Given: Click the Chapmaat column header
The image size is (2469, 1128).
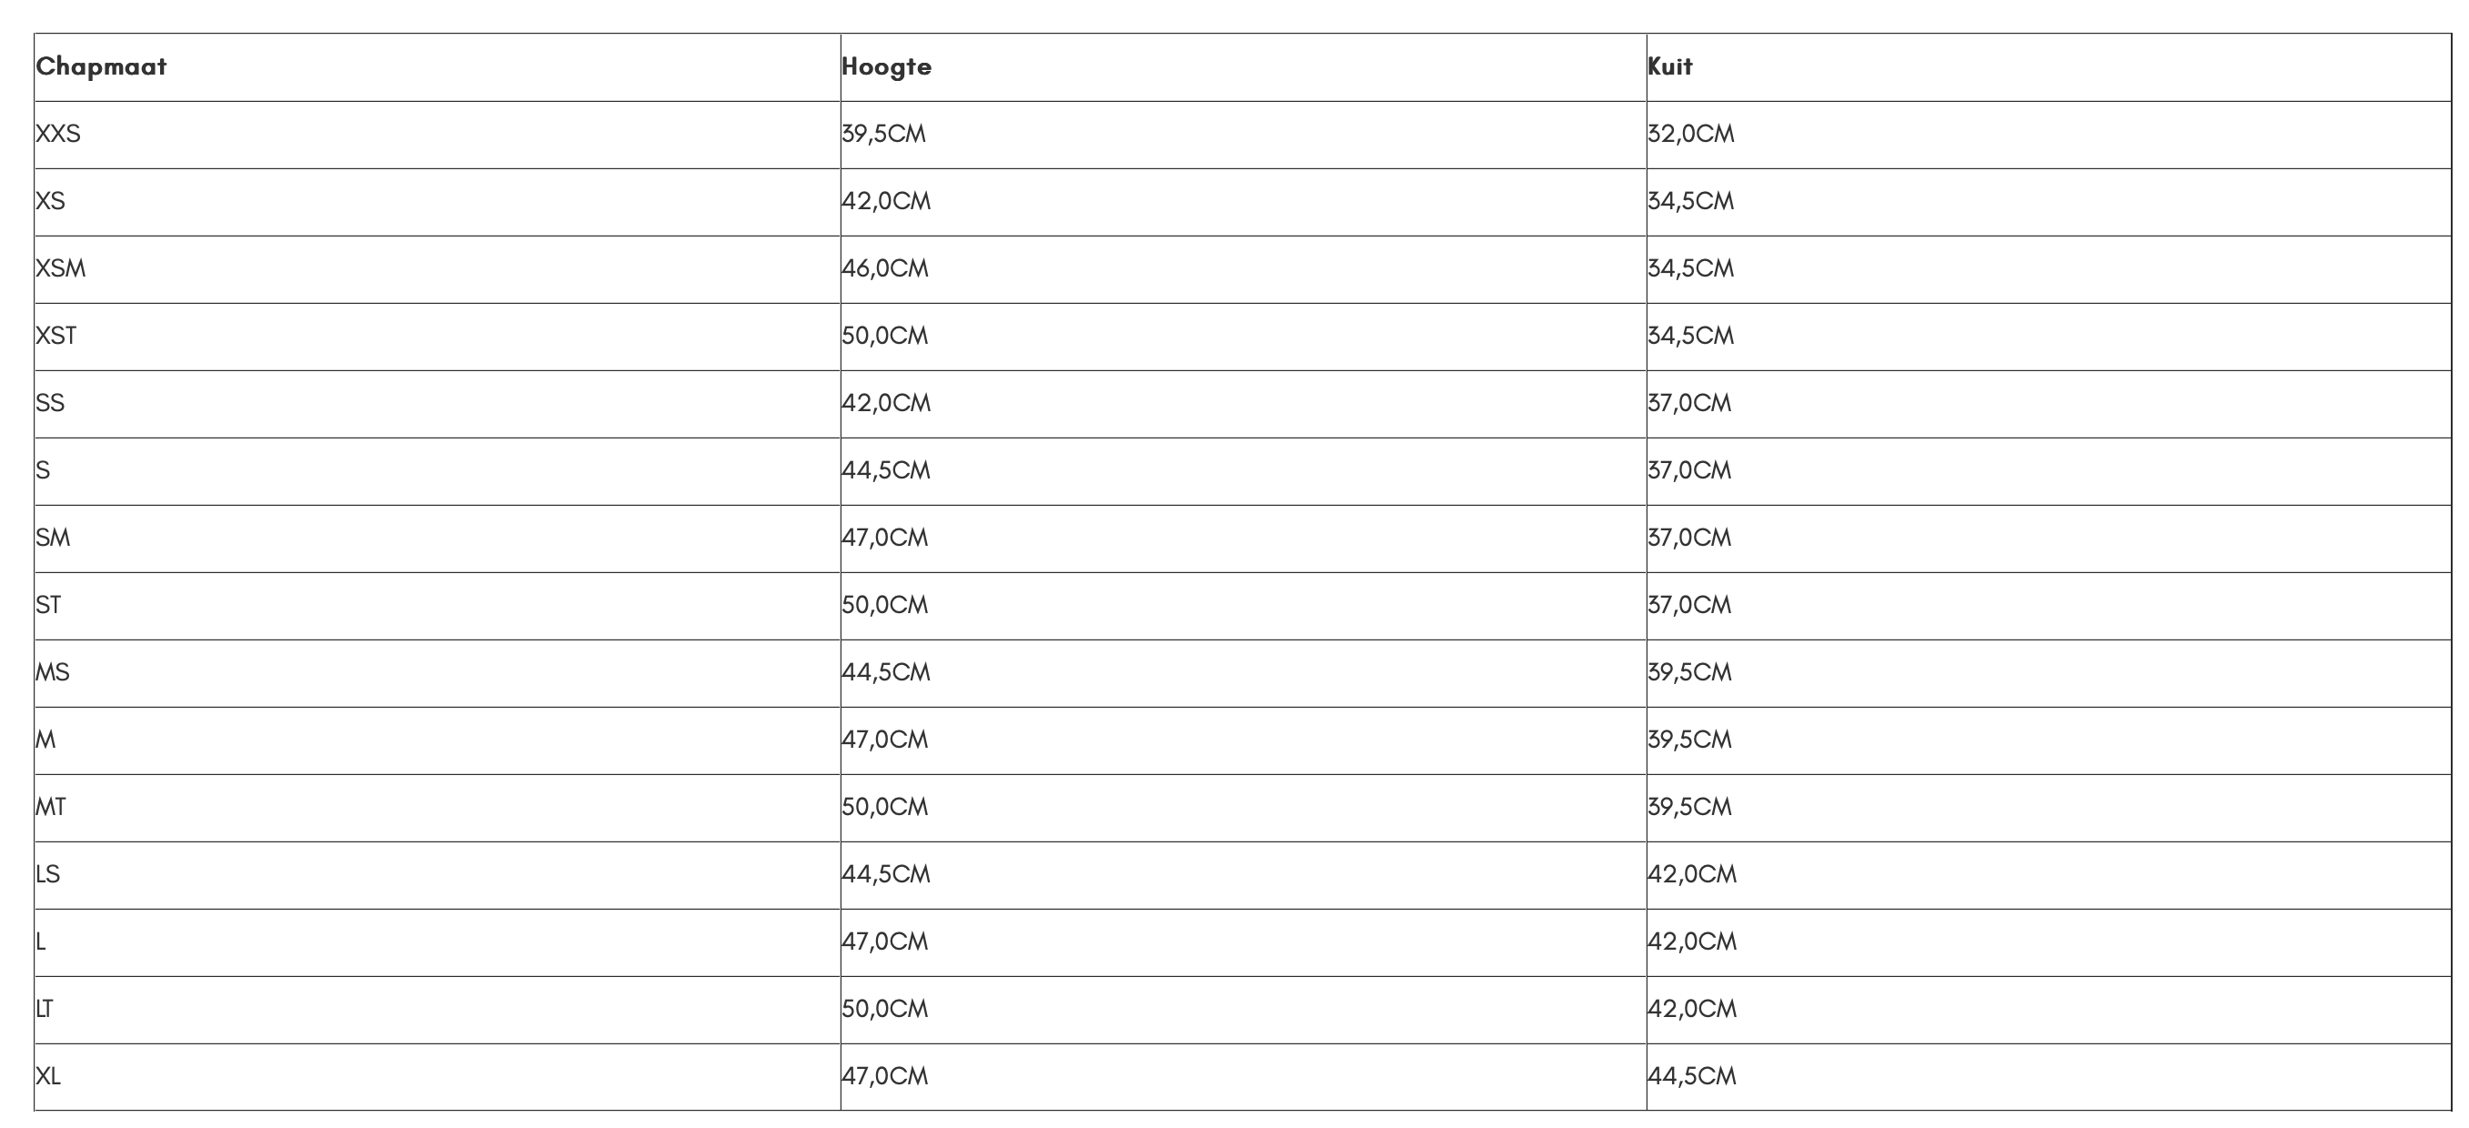Looking at the screenshot, I should [x=102, y=67].
